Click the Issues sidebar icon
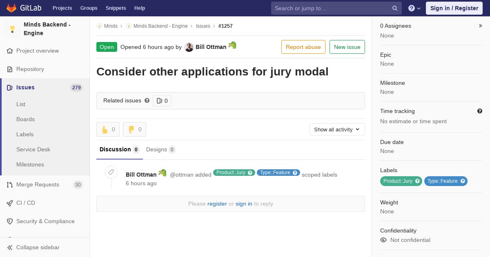This screenshot has height=257, width=490. click(x=10, y=88)
